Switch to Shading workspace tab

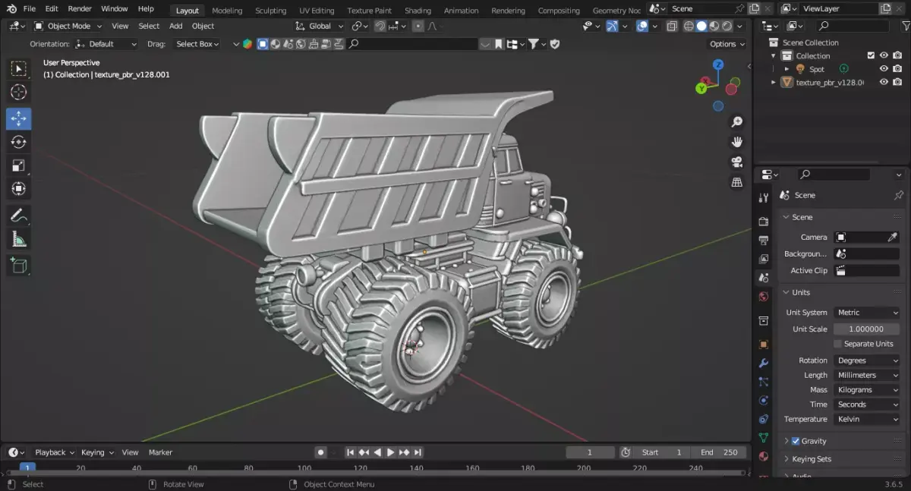418,11
